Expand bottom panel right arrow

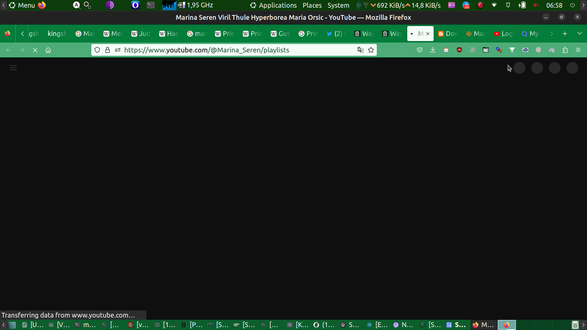(x=583, y=325)
